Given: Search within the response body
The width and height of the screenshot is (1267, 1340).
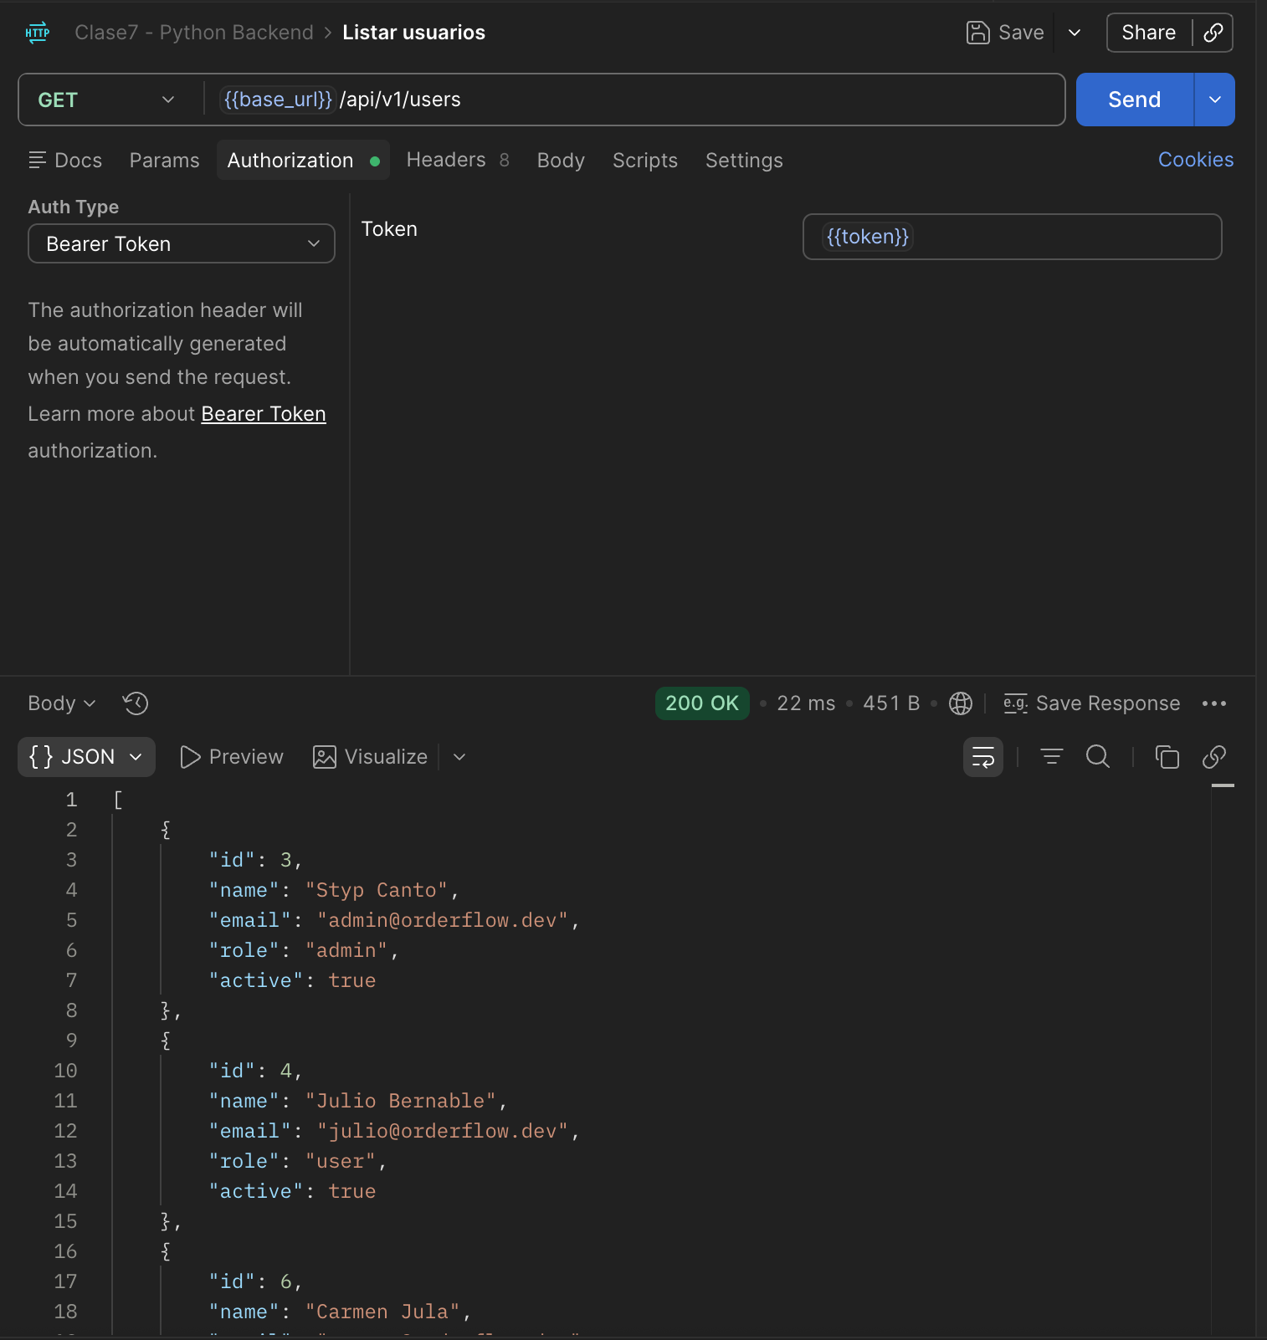Looking at the screenshot, I should [x=1098, y=757].
